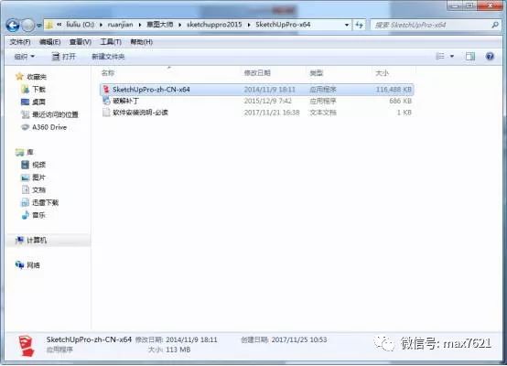Open 下载 in favorites
The image size is (507, 366).
38,90
